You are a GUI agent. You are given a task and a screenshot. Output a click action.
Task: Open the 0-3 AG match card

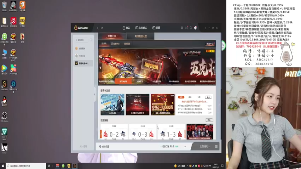pos(143,132)
